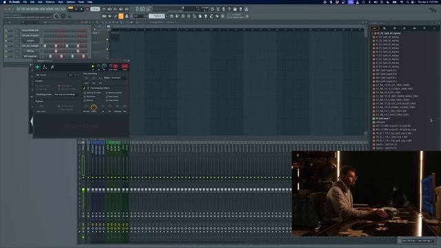
Task: Open the Tools menu
Action: [81, 2]
